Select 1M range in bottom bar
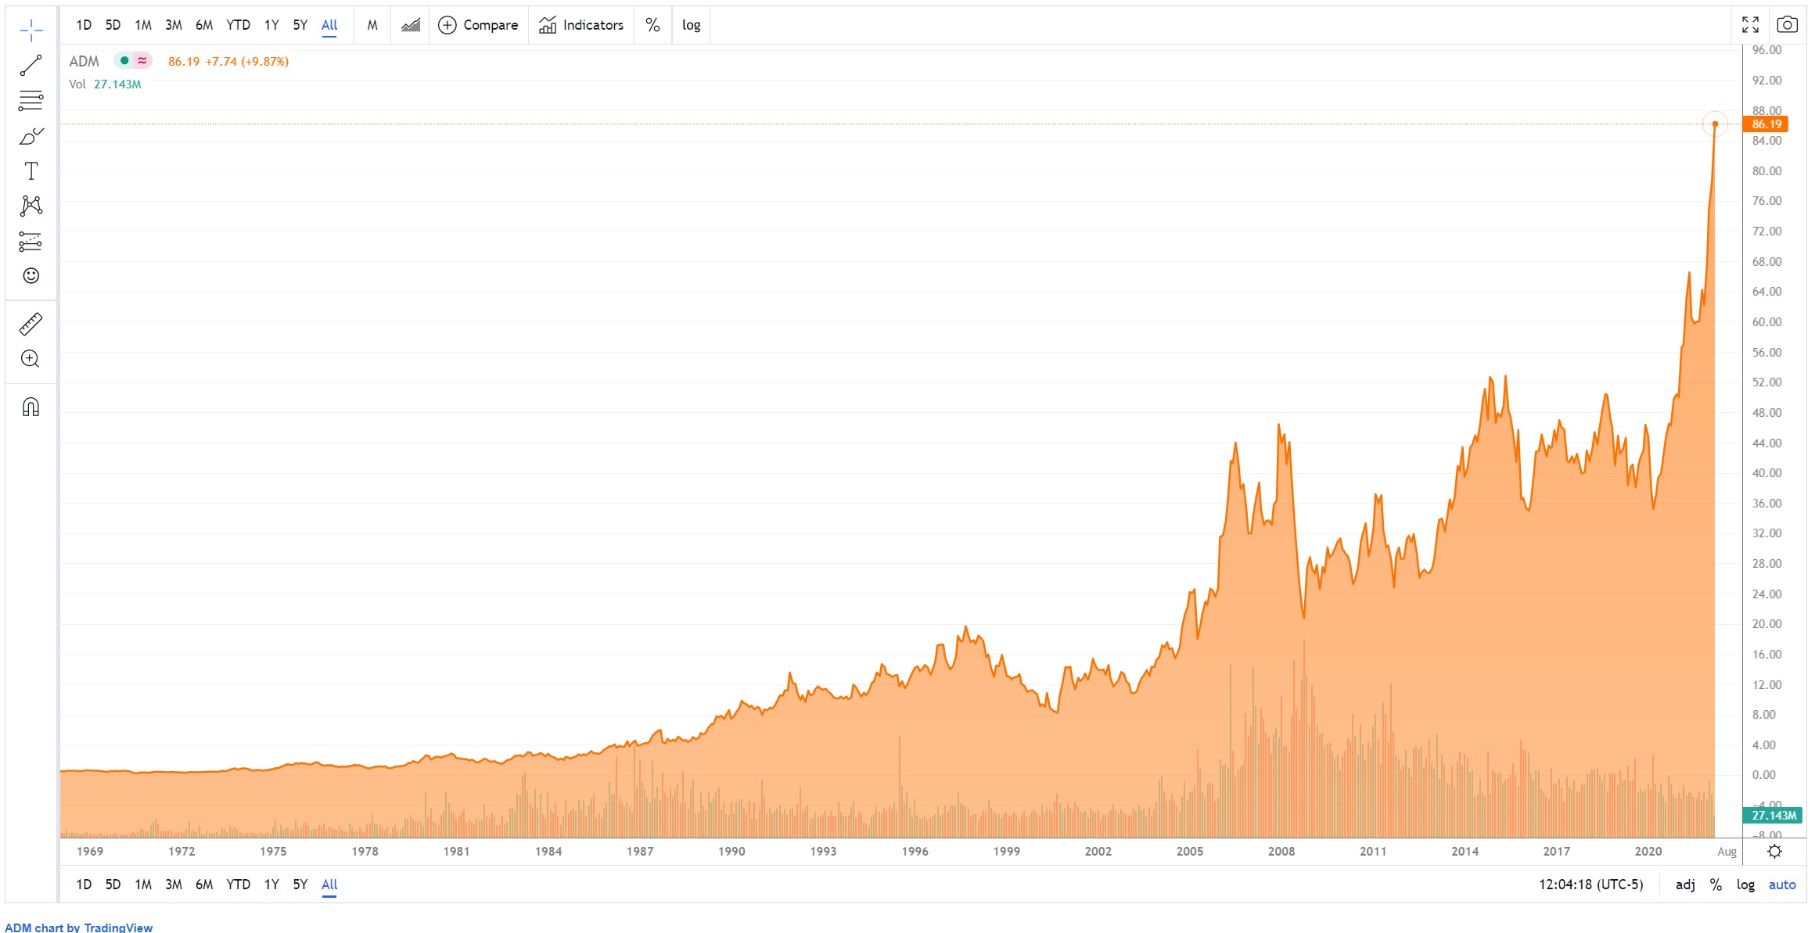Viewport: 1815px width, 933px height. pyautogui.click(x=143, y=885)
